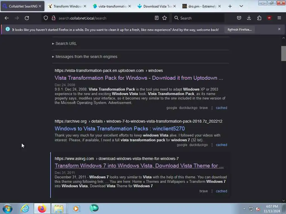Close the Download Vista Transformation tab
The width and height of the screenshot is (286, 214).
click(x=175, y=6)
